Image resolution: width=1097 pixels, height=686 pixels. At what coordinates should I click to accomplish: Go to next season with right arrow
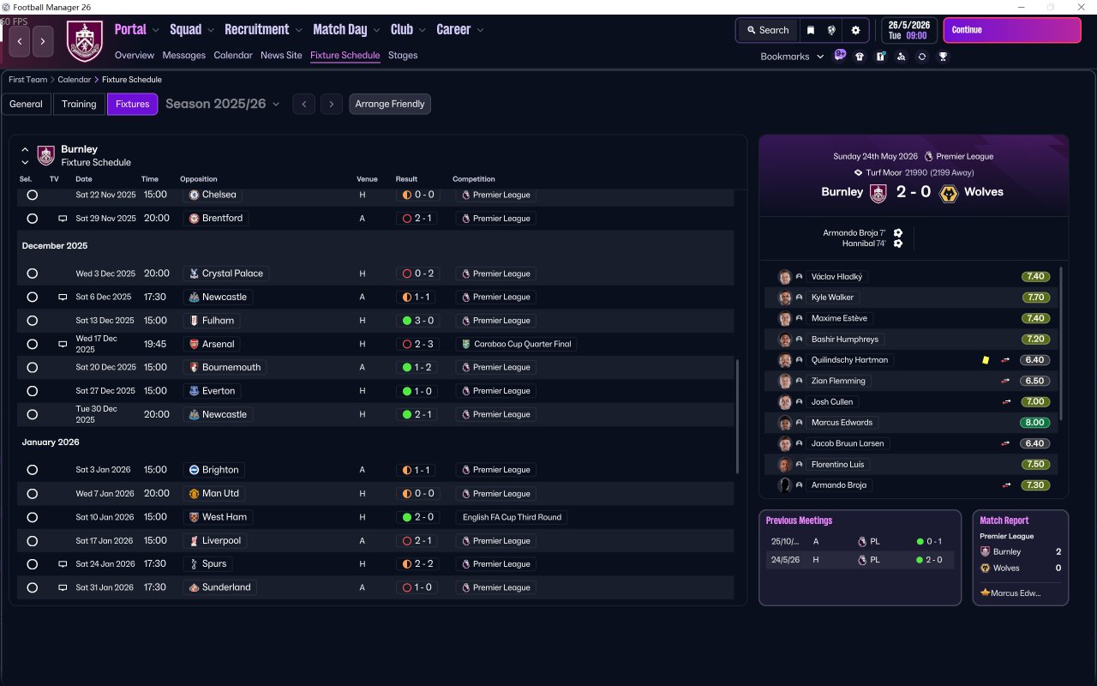[x=332, y=105]
